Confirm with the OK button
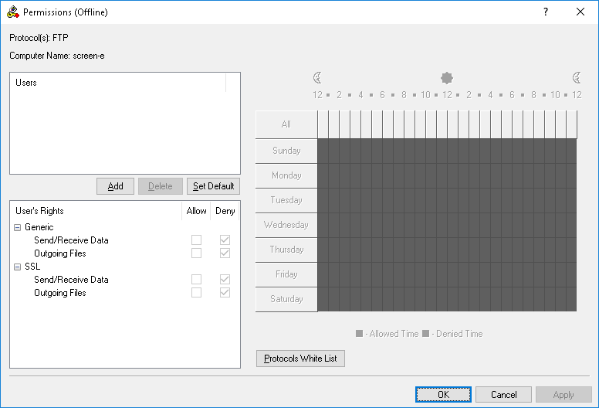Image resolution: width=599 pixels, height=408 pixels. [x=442, y=395]
